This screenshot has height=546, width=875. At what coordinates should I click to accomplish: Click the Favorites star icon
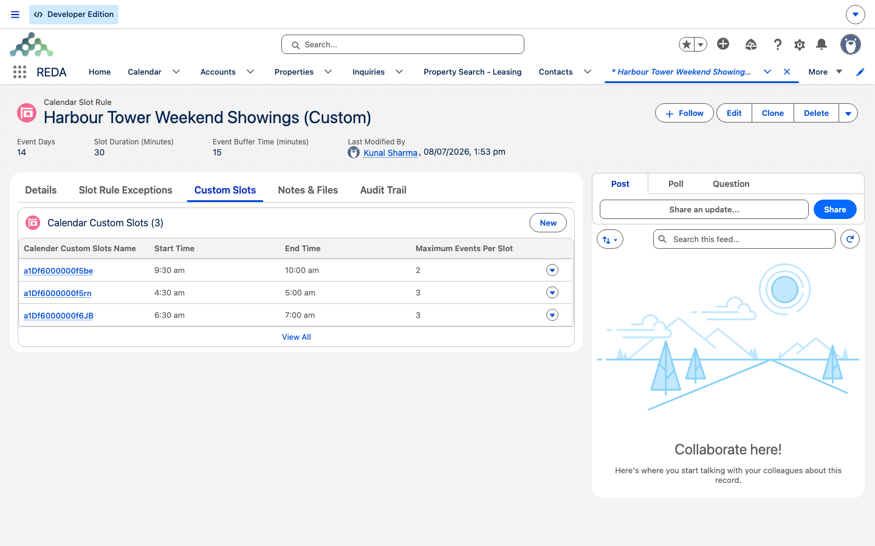687,44
